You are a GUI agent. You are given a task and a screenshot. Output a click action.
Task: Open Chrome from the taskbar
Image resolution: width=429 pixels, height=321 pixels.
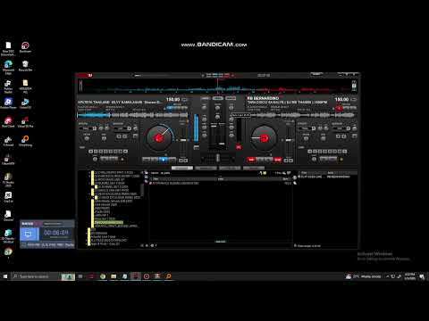(103, 276)
